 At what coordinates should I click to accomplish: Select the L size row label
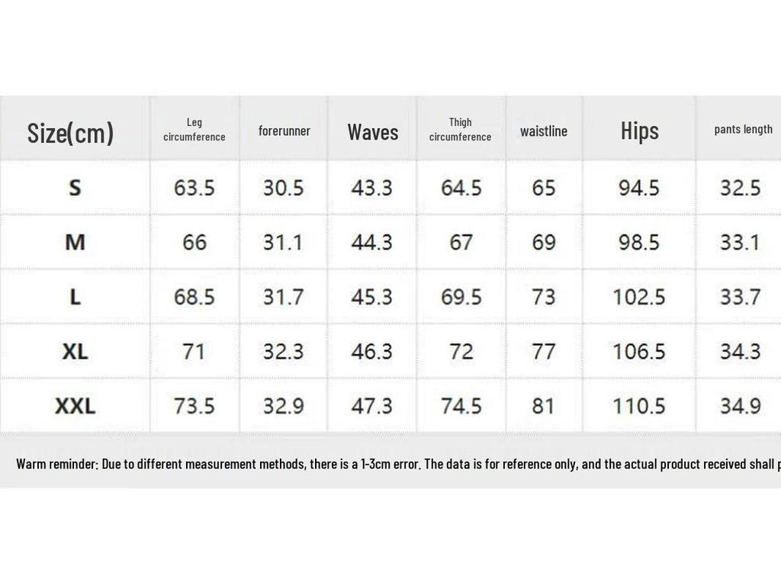tap(75, 297)
